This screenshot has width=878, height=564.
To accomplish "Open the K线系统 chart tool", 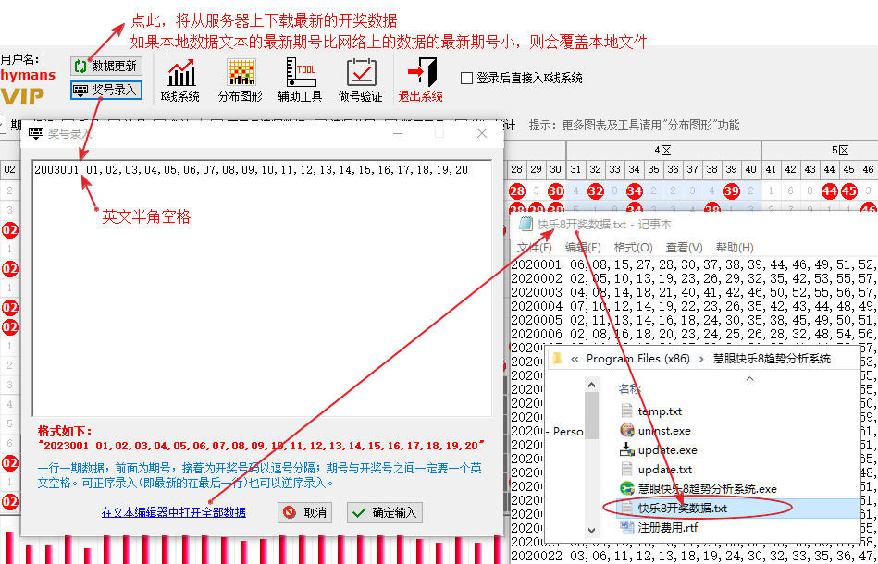I will pos(179,80).
